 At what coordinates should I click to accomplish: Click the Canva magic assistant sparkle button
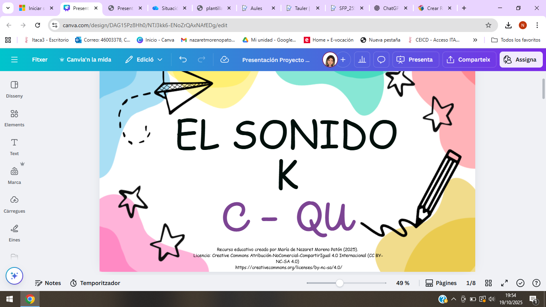14,276
